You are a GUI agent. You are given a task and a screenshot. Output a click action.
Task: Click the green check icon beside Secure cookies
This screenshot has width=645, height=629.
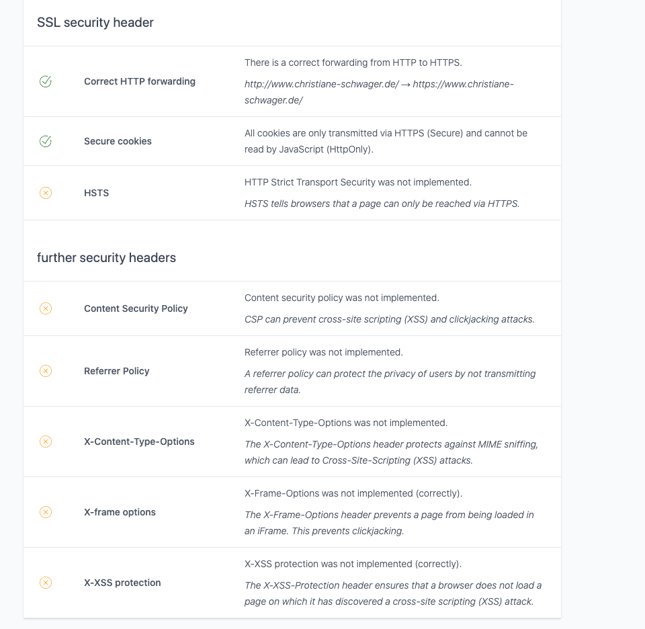pos(46,141)
